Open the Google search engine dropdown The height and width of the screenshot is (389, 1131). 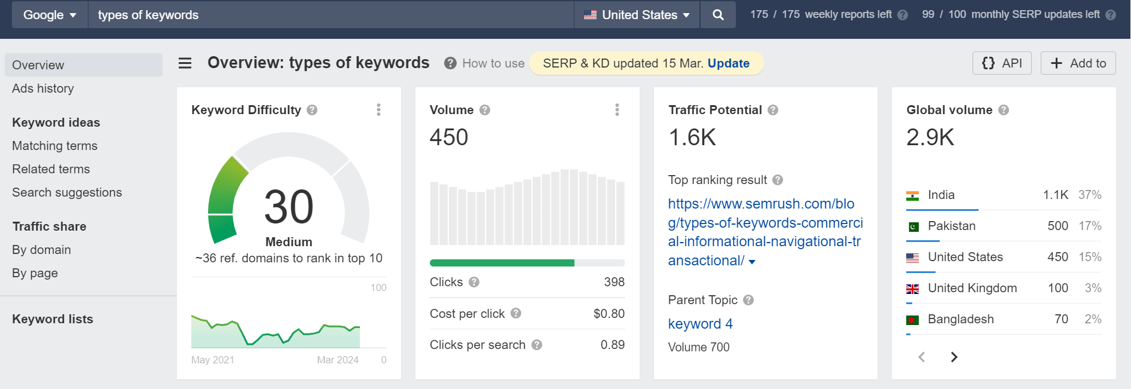(x=50, y=15)
